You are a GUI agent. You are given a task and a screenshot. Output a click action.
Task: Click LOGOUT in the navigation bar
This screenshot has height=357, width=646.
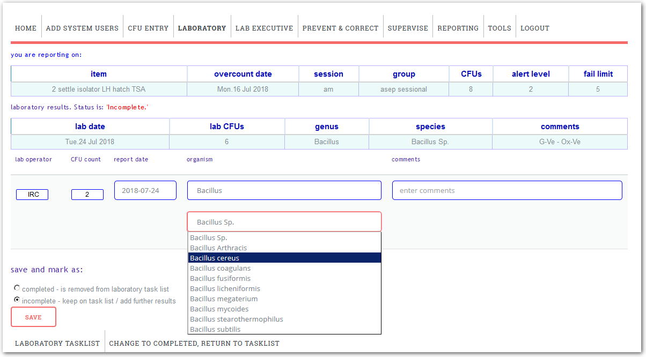pyautogui.click(x=534, y=28)
